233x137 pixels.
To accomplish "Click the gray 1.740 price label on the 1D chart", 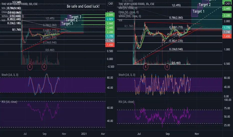I will (110, 40).
